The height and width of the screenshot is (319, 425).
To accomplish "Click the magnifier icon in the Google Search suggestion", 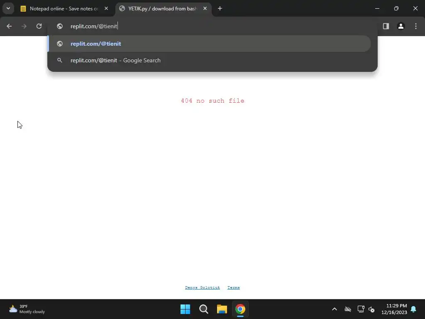I will tap(60, 60).
